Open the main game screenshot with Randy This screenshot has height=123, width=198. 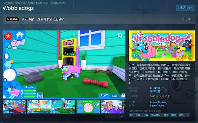click(64, 65)
